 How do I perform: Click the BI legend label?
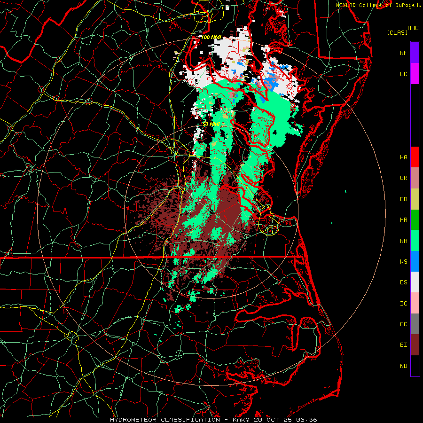(403, 345)
